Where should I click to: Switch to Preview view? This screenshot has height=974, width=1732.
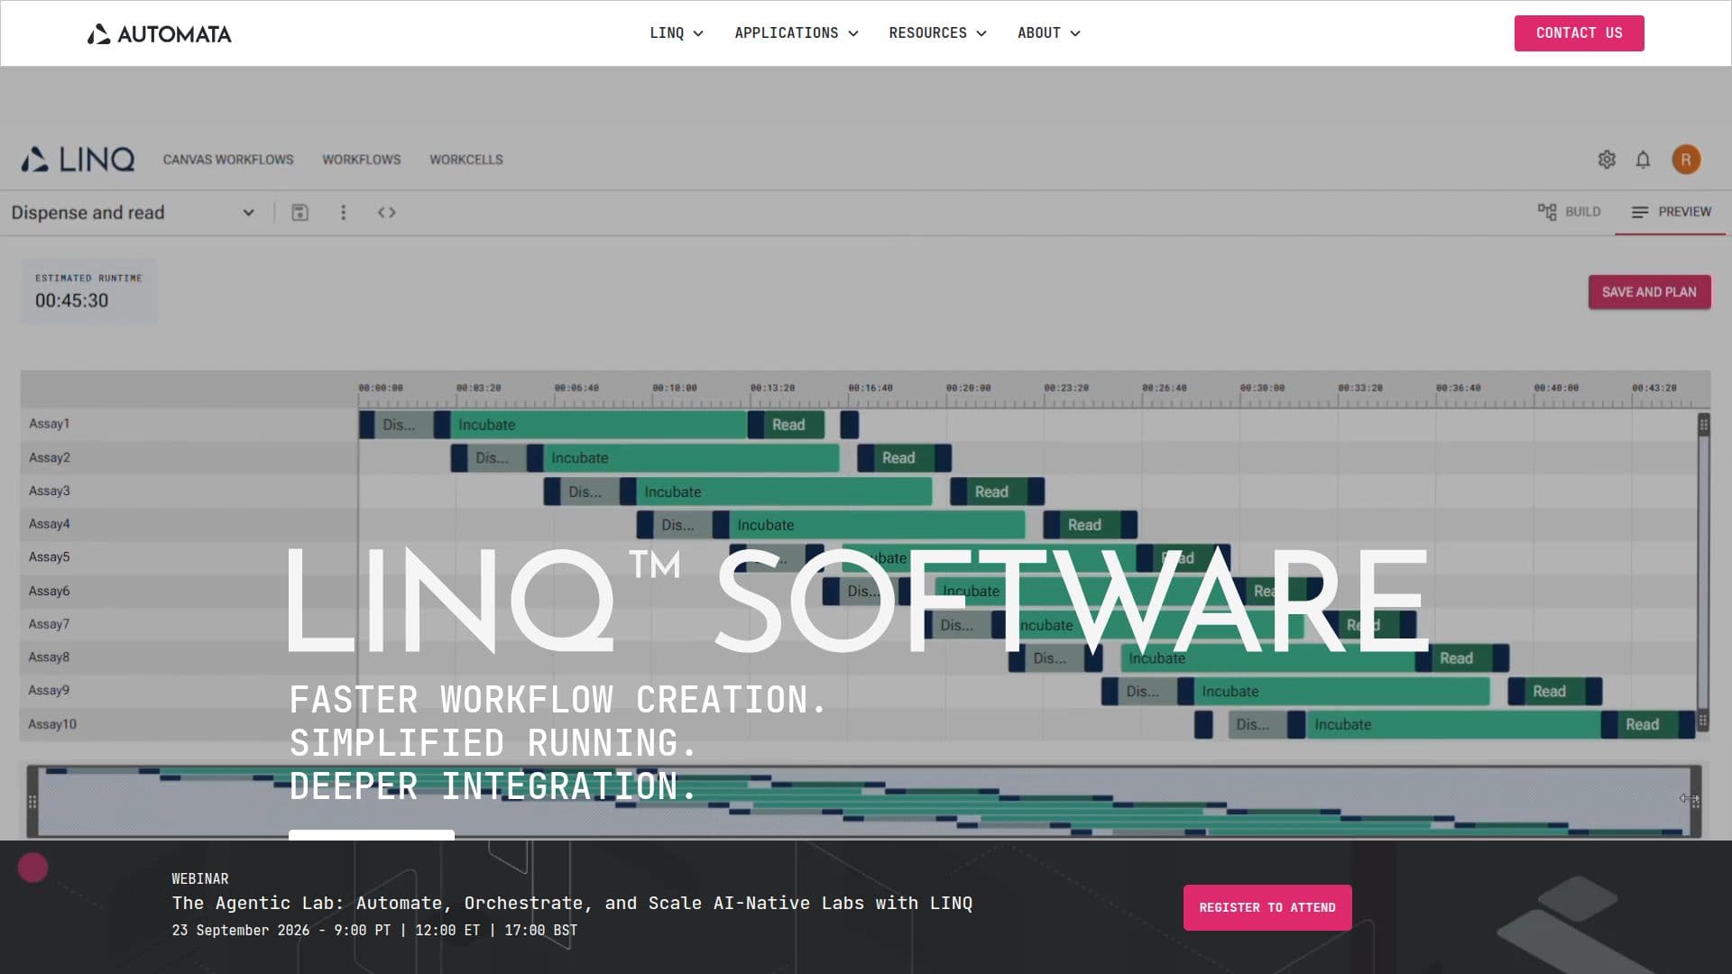(x=1671, y=212)
